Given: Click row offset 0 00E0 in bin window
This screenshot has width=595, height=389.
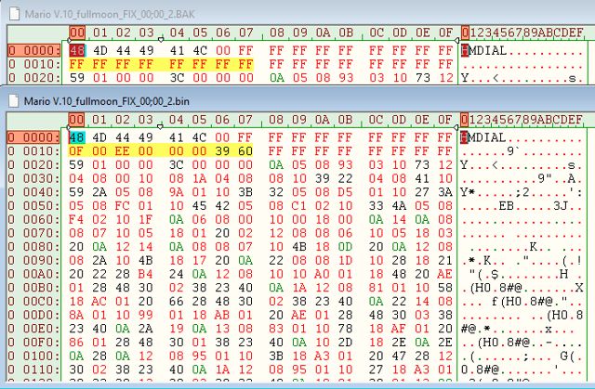Looking at the screenshot, I should click(x=33, y=329).
